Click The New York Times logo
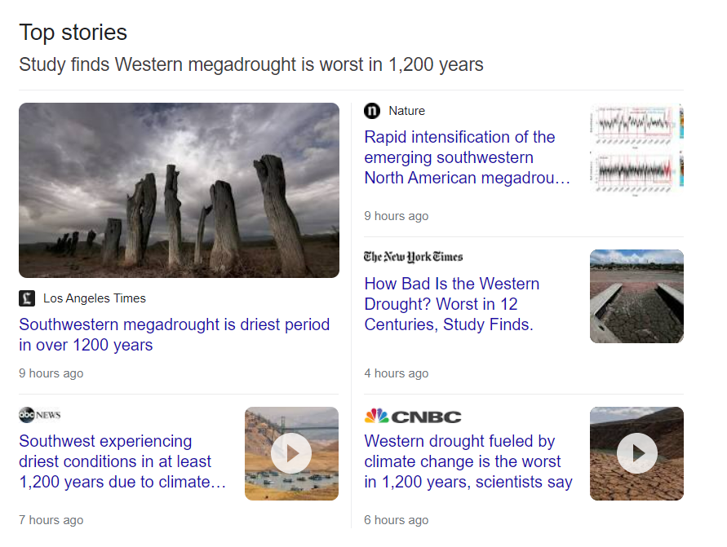 click(x=413, y=257)
